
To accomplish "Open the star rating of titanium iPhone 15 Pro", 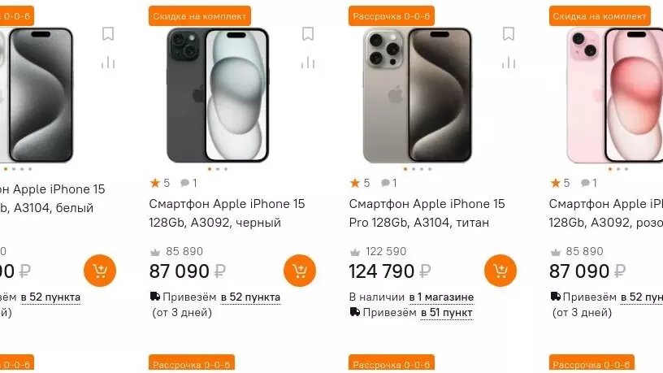I will (x=360, y=183).
